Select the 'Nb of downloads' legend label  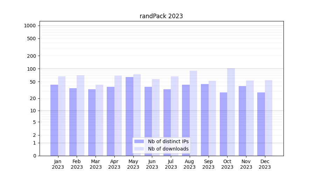(x=168, y=149)
